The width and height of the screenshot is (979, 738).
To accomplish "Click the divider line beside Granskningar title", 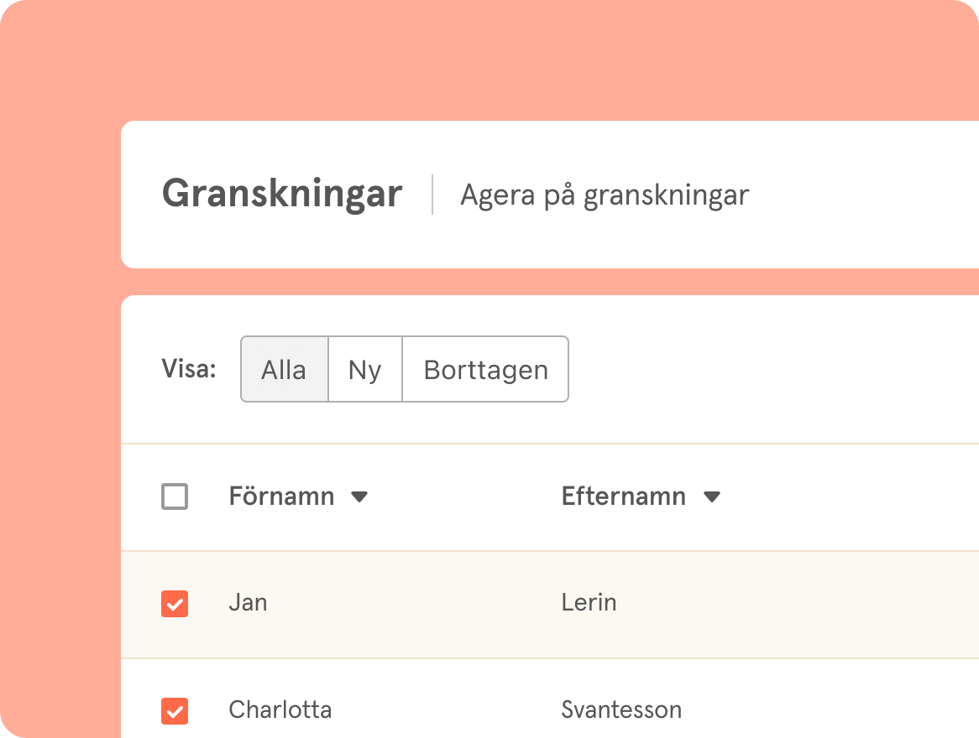I will click(x=432, y=195).
